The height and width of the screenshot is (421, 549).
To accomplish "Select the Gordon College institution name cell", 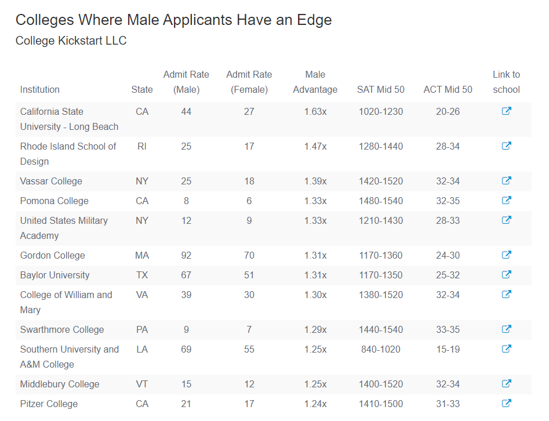I will pos(53,255).
